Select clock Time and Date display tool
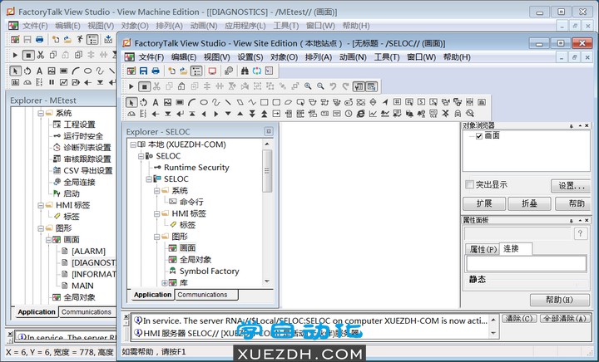 349,114
